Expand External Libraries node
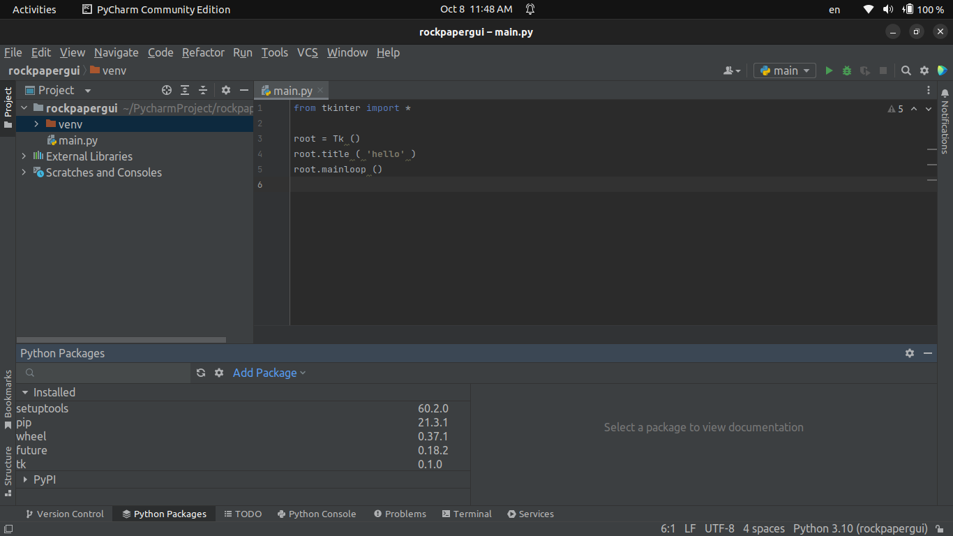This screenshot has height=536, width=953. click(24, 156)
